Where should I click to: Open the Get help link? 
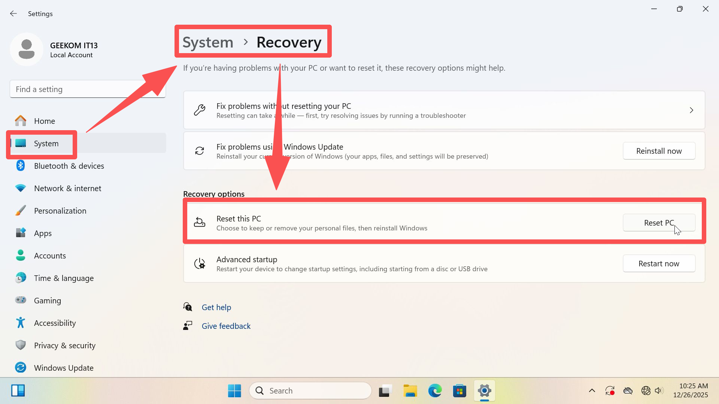[216, 307]
